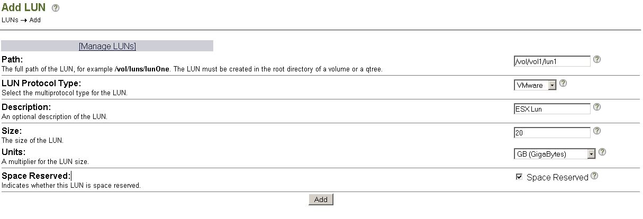Viewport: 643px width, 219px height.
Task: Click Add in the breadcrumb trail
Action: point(35,20)
